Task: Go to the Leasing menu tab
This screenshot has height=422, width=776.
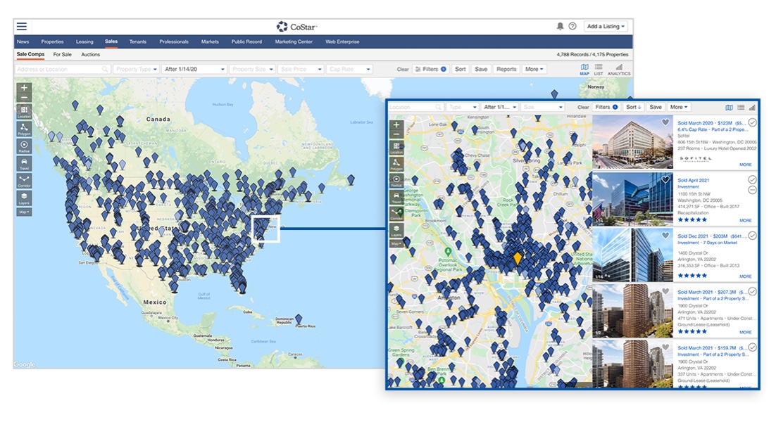Action: point(85,41)
